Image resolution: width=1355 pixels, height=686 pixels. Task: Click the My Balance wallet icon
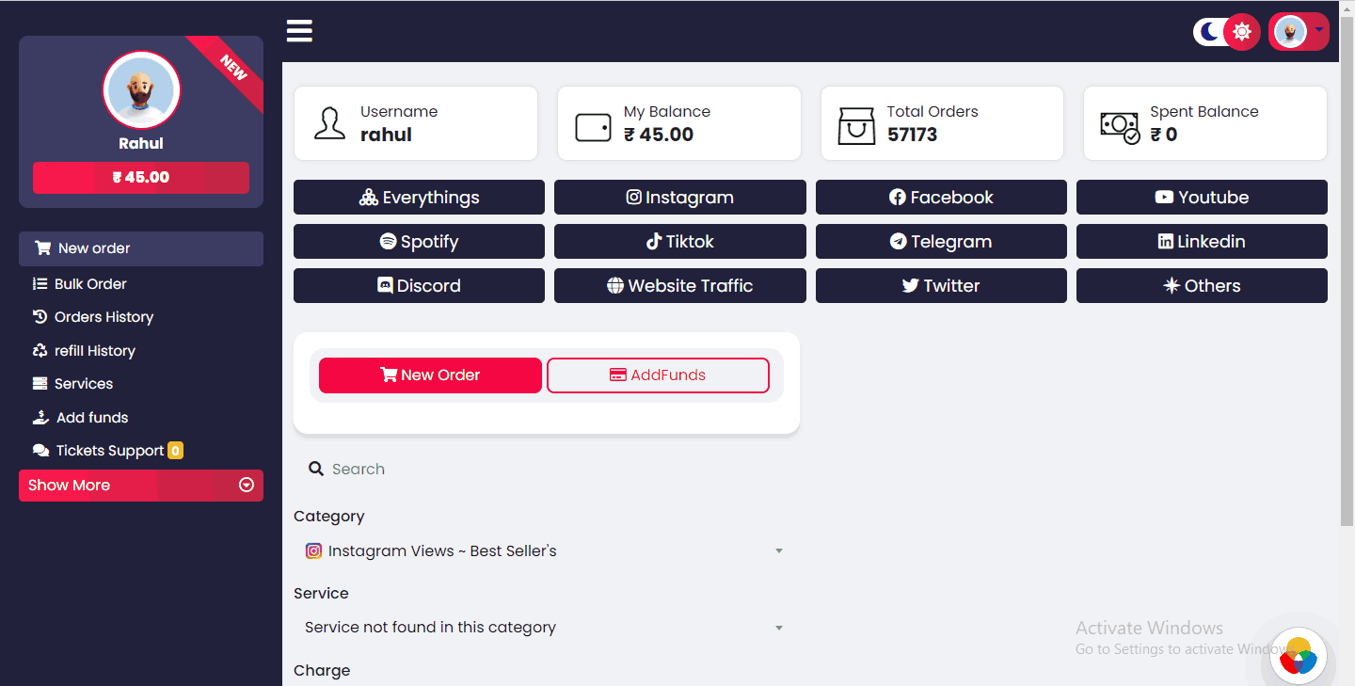(x=593, y=127)
